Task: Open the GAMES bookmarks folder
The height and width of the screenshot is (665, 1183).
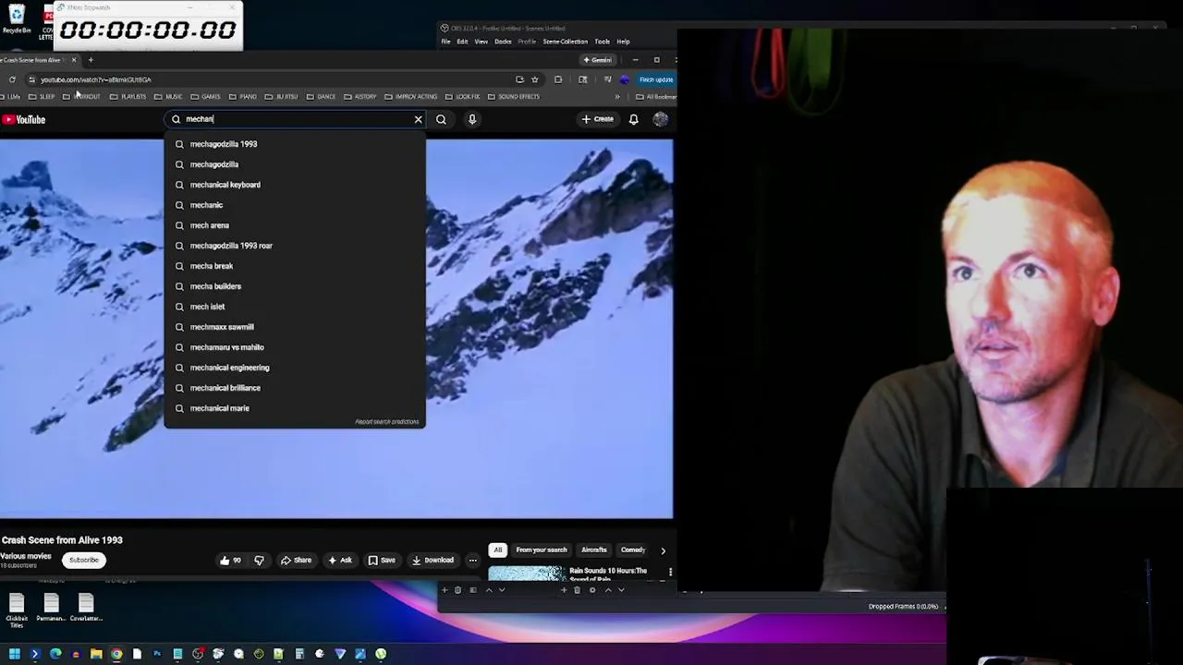Action: (205, 96)
